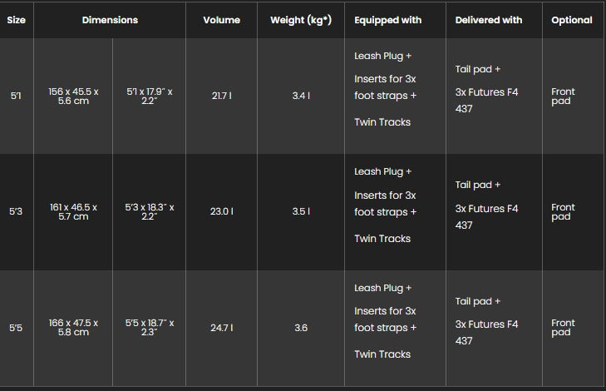606x391 pixels.
Task: Click Twin Tracks text in the 5'1 row
Action: (x=382, y=122)
